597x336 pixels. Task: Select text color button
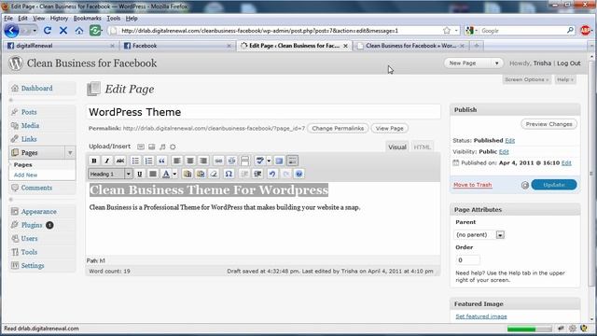[x=166, y=175]
